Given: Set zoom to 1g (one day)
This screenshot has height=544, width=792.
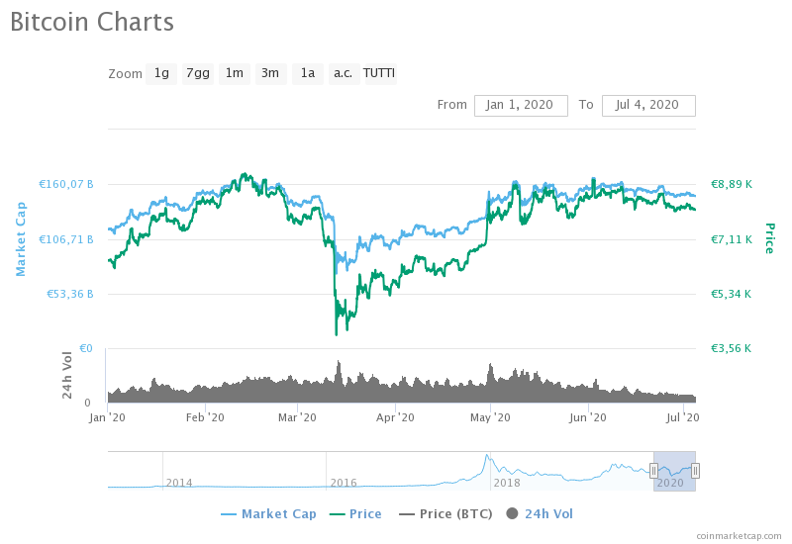Looking at the screenshot, I should (x=161, y=73).
